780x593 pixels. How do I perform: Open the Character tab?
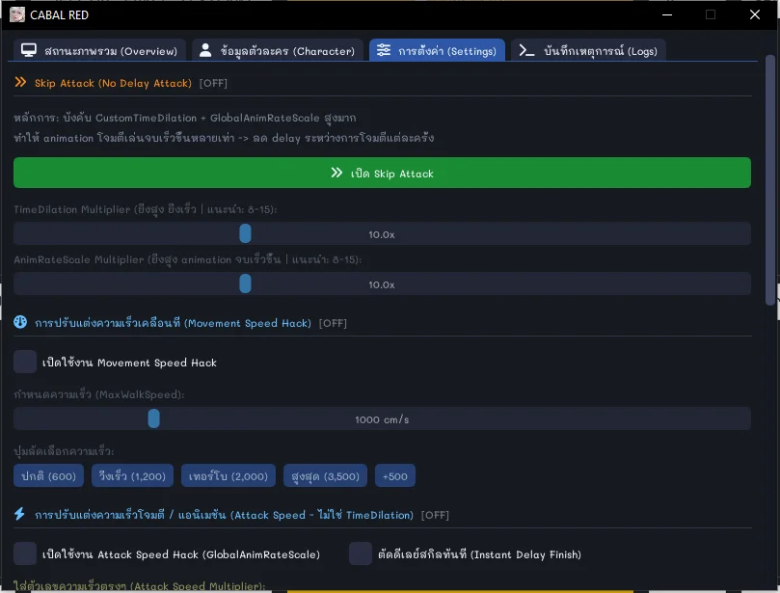coord(277,51)
